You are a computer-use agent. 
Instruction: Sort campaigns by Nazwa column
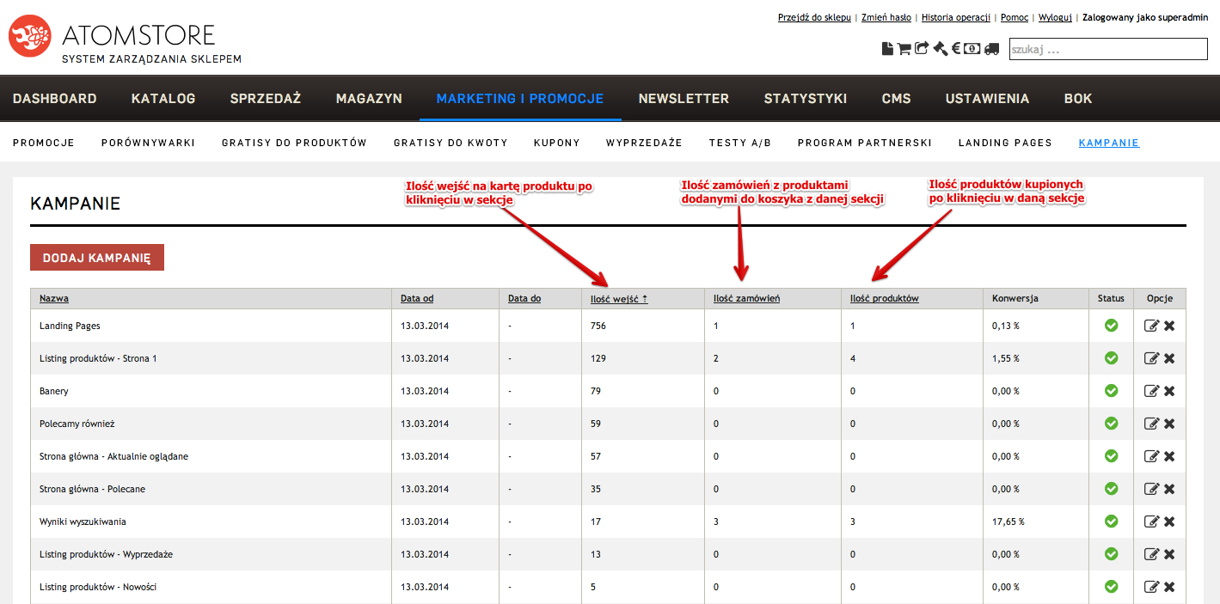coord(54,299)
